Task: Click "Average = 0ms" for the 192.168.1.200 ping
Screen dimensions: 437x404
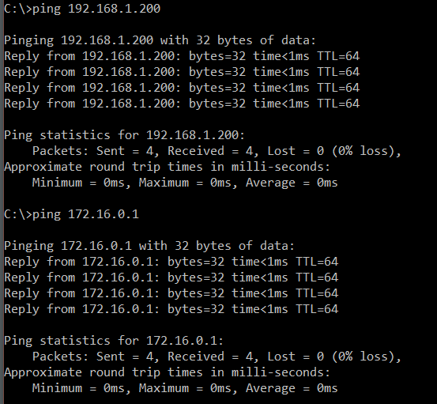Action: [292, 183]
